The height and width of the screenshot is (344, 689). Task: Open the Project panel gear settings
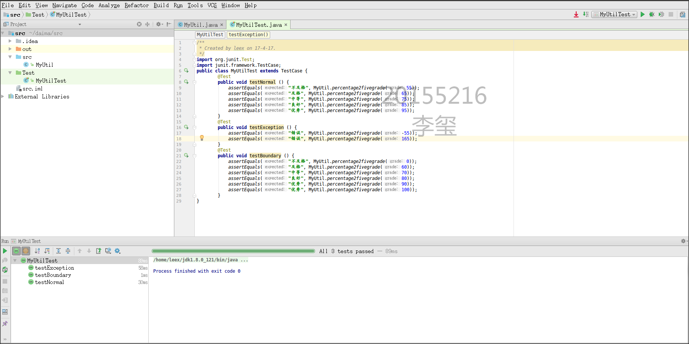coord(159,24)
